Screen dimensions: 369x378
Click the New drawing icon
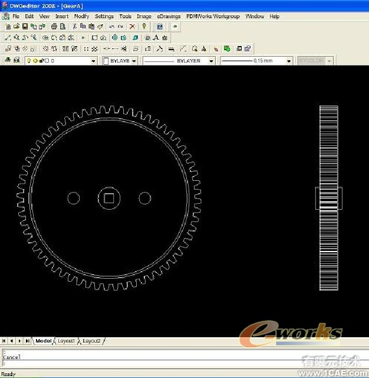[8, 27]
